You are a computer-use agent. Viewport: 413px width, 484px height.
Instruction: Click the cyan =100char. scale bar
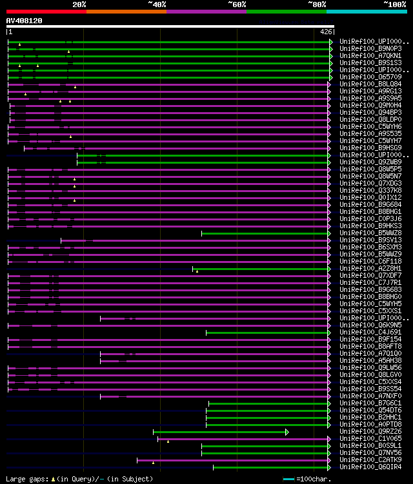point(288,479)
